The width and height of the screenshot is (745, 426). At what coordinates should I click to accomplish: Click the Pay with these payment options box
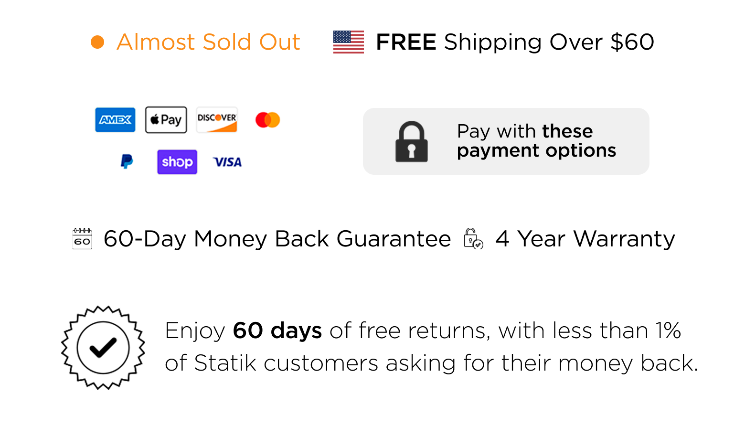coord(506,141)
